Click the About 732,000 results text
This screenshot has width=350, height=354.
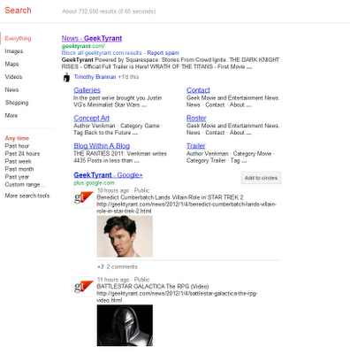point(109,12)
